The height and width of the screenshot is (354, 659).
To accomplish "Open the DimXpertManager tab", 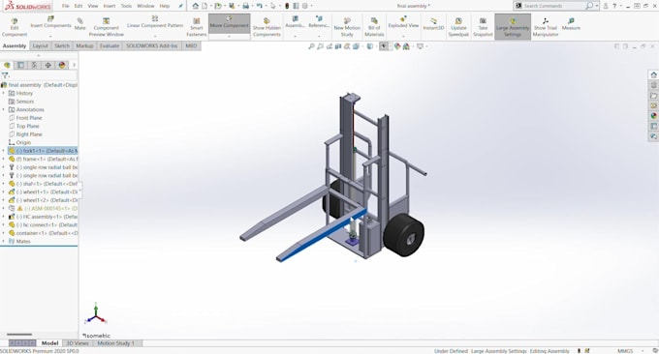I will 47,65.
